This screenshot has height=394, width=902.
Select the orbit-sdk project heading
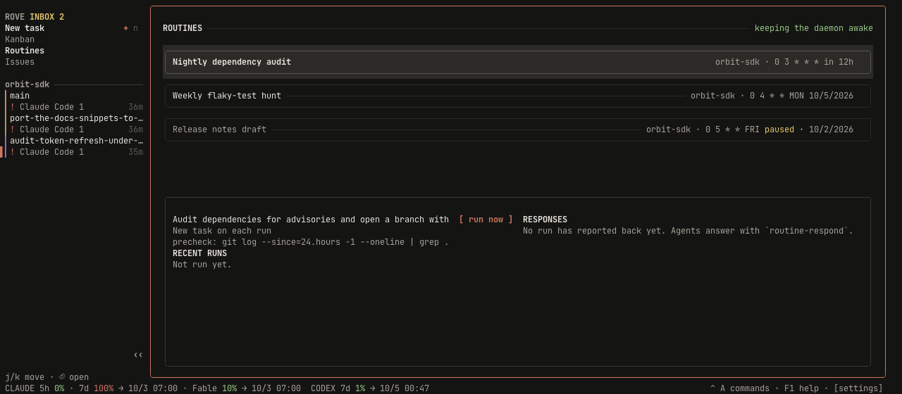27,84
